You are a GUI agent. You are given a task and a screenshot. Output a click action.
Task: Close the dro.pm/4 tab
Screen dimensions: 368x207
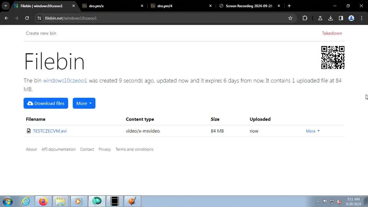[x=210, y=6]
